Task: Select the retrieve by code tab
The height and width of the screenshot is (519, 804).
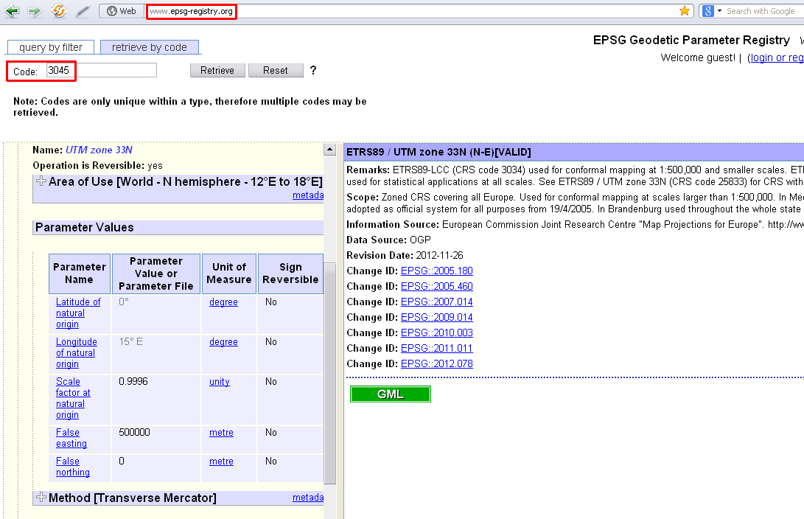Action: pos(150,47)
